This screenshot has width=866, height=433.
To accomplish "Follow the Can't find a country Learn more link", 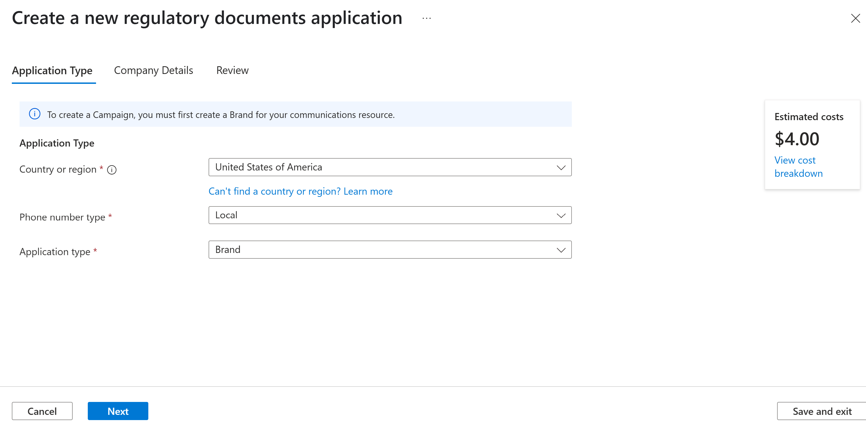I will point(300,191).
